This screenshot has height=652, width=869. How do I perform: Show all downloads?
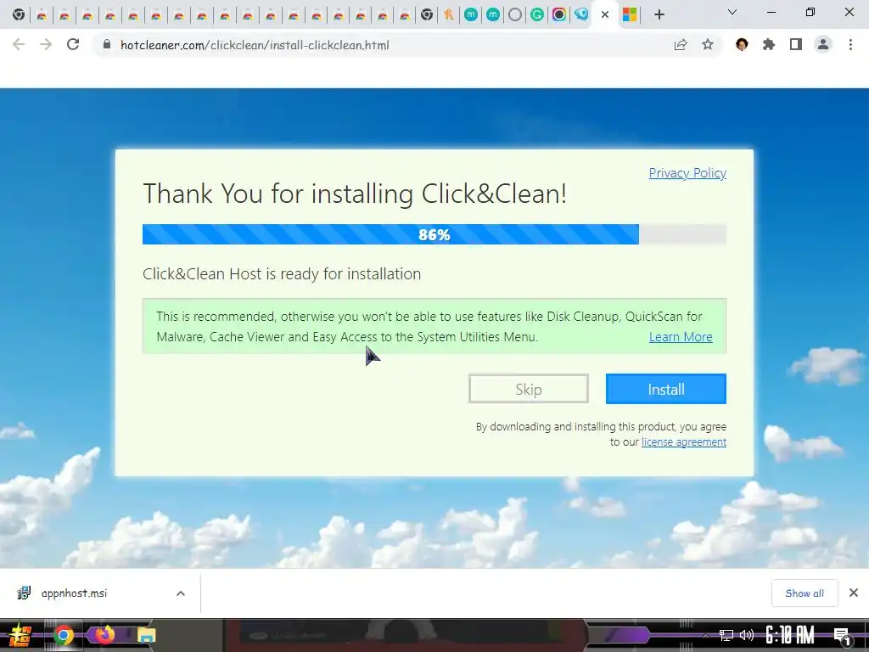[805, 593]
